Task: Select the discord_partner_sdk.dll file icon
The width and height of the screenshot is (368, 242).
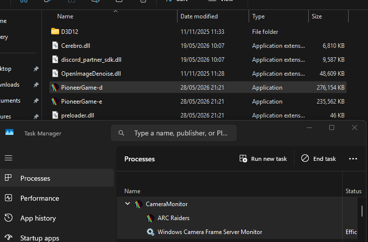Action: coord(55,59)
